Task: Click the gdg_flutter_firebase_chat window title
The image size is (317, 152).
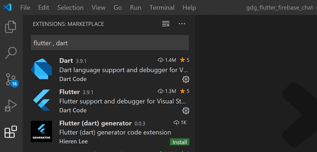Action: [279, 8]
